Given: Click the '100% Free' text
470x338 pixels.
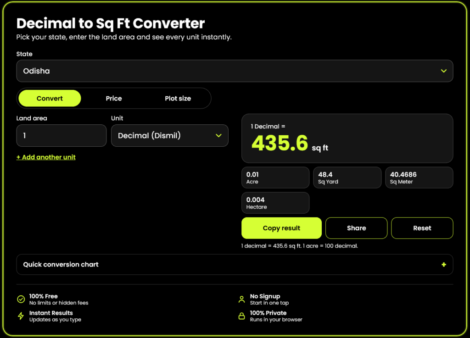Looking at the screenshot, I should pyautogui.click(x=44, y=296).
